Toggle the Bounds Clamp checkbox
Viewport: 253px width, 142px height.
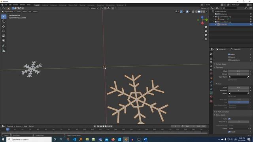[x=229, y=60]
